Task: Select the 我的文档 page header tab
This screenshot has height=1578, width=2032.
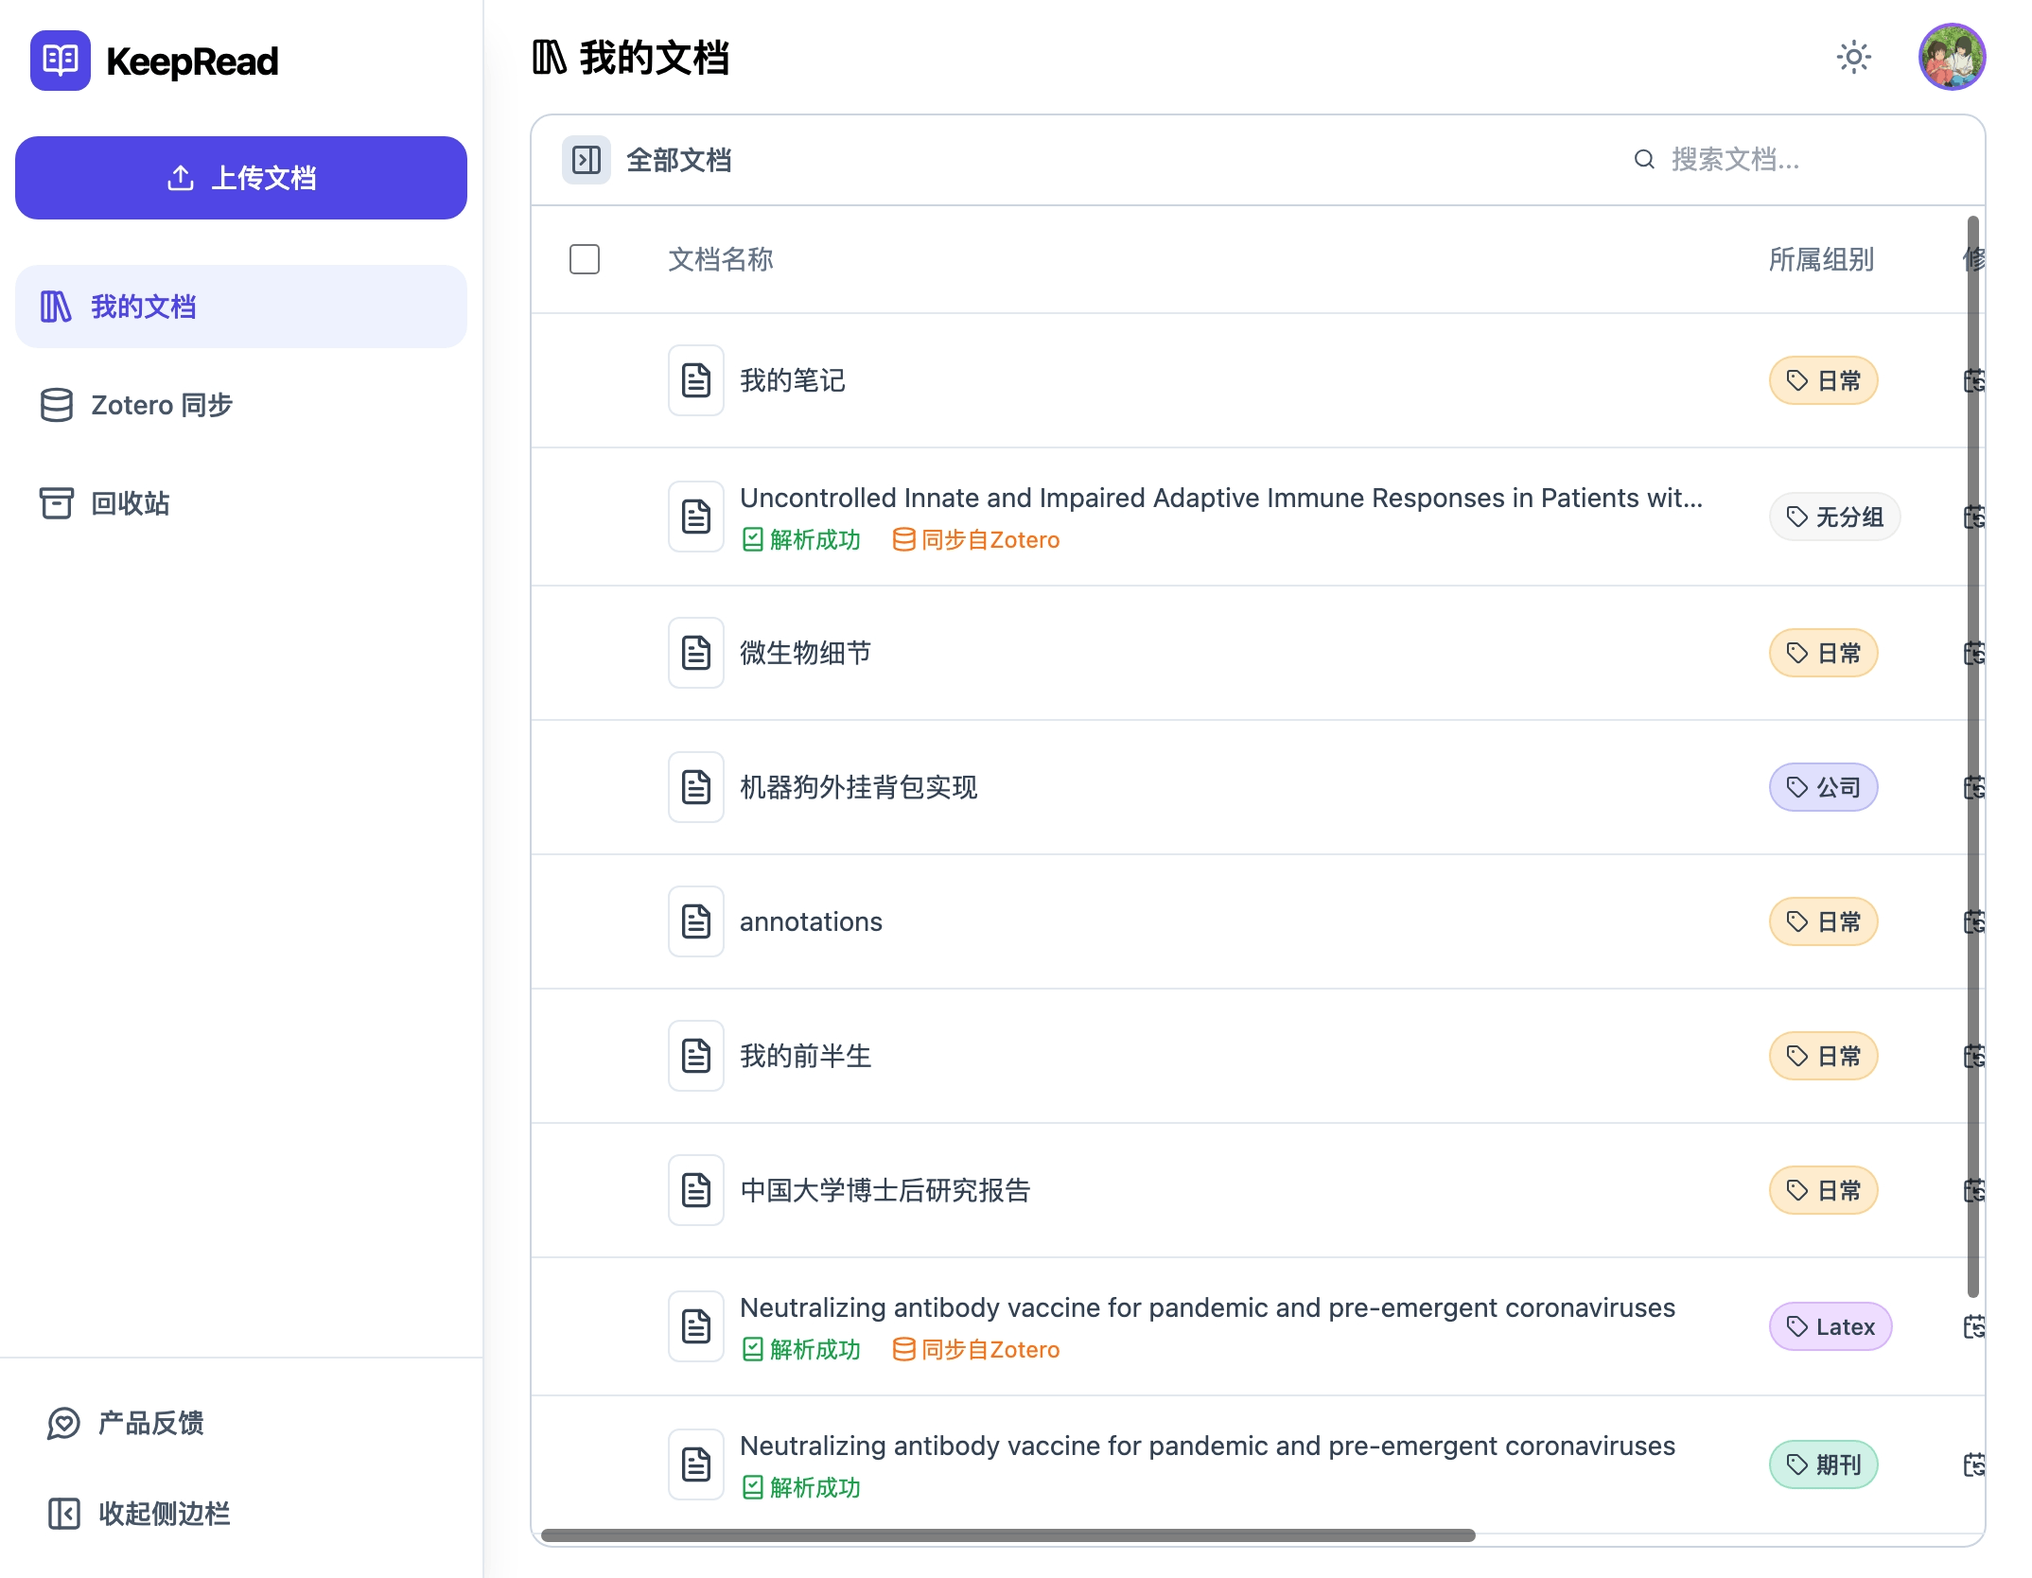Action: point(632,57)
